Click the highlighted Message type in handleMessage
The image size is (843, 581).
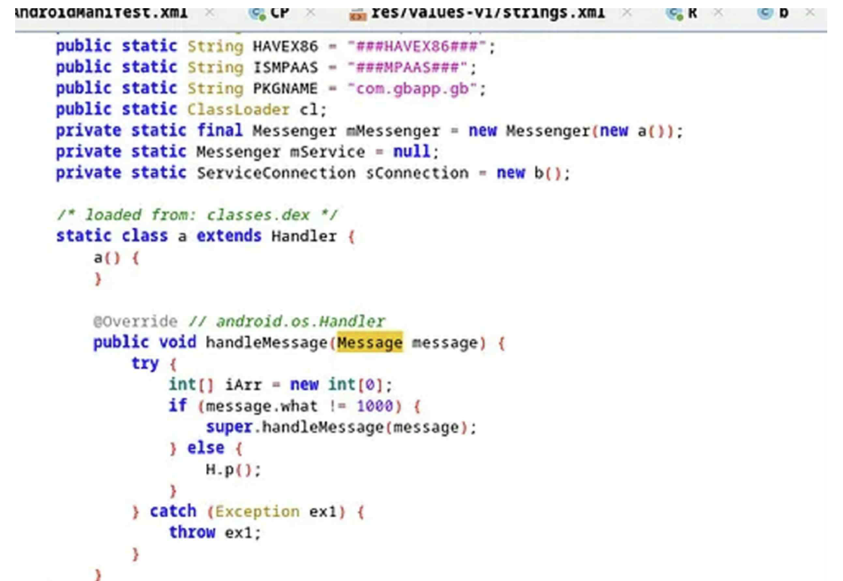[x=369, y=342]
